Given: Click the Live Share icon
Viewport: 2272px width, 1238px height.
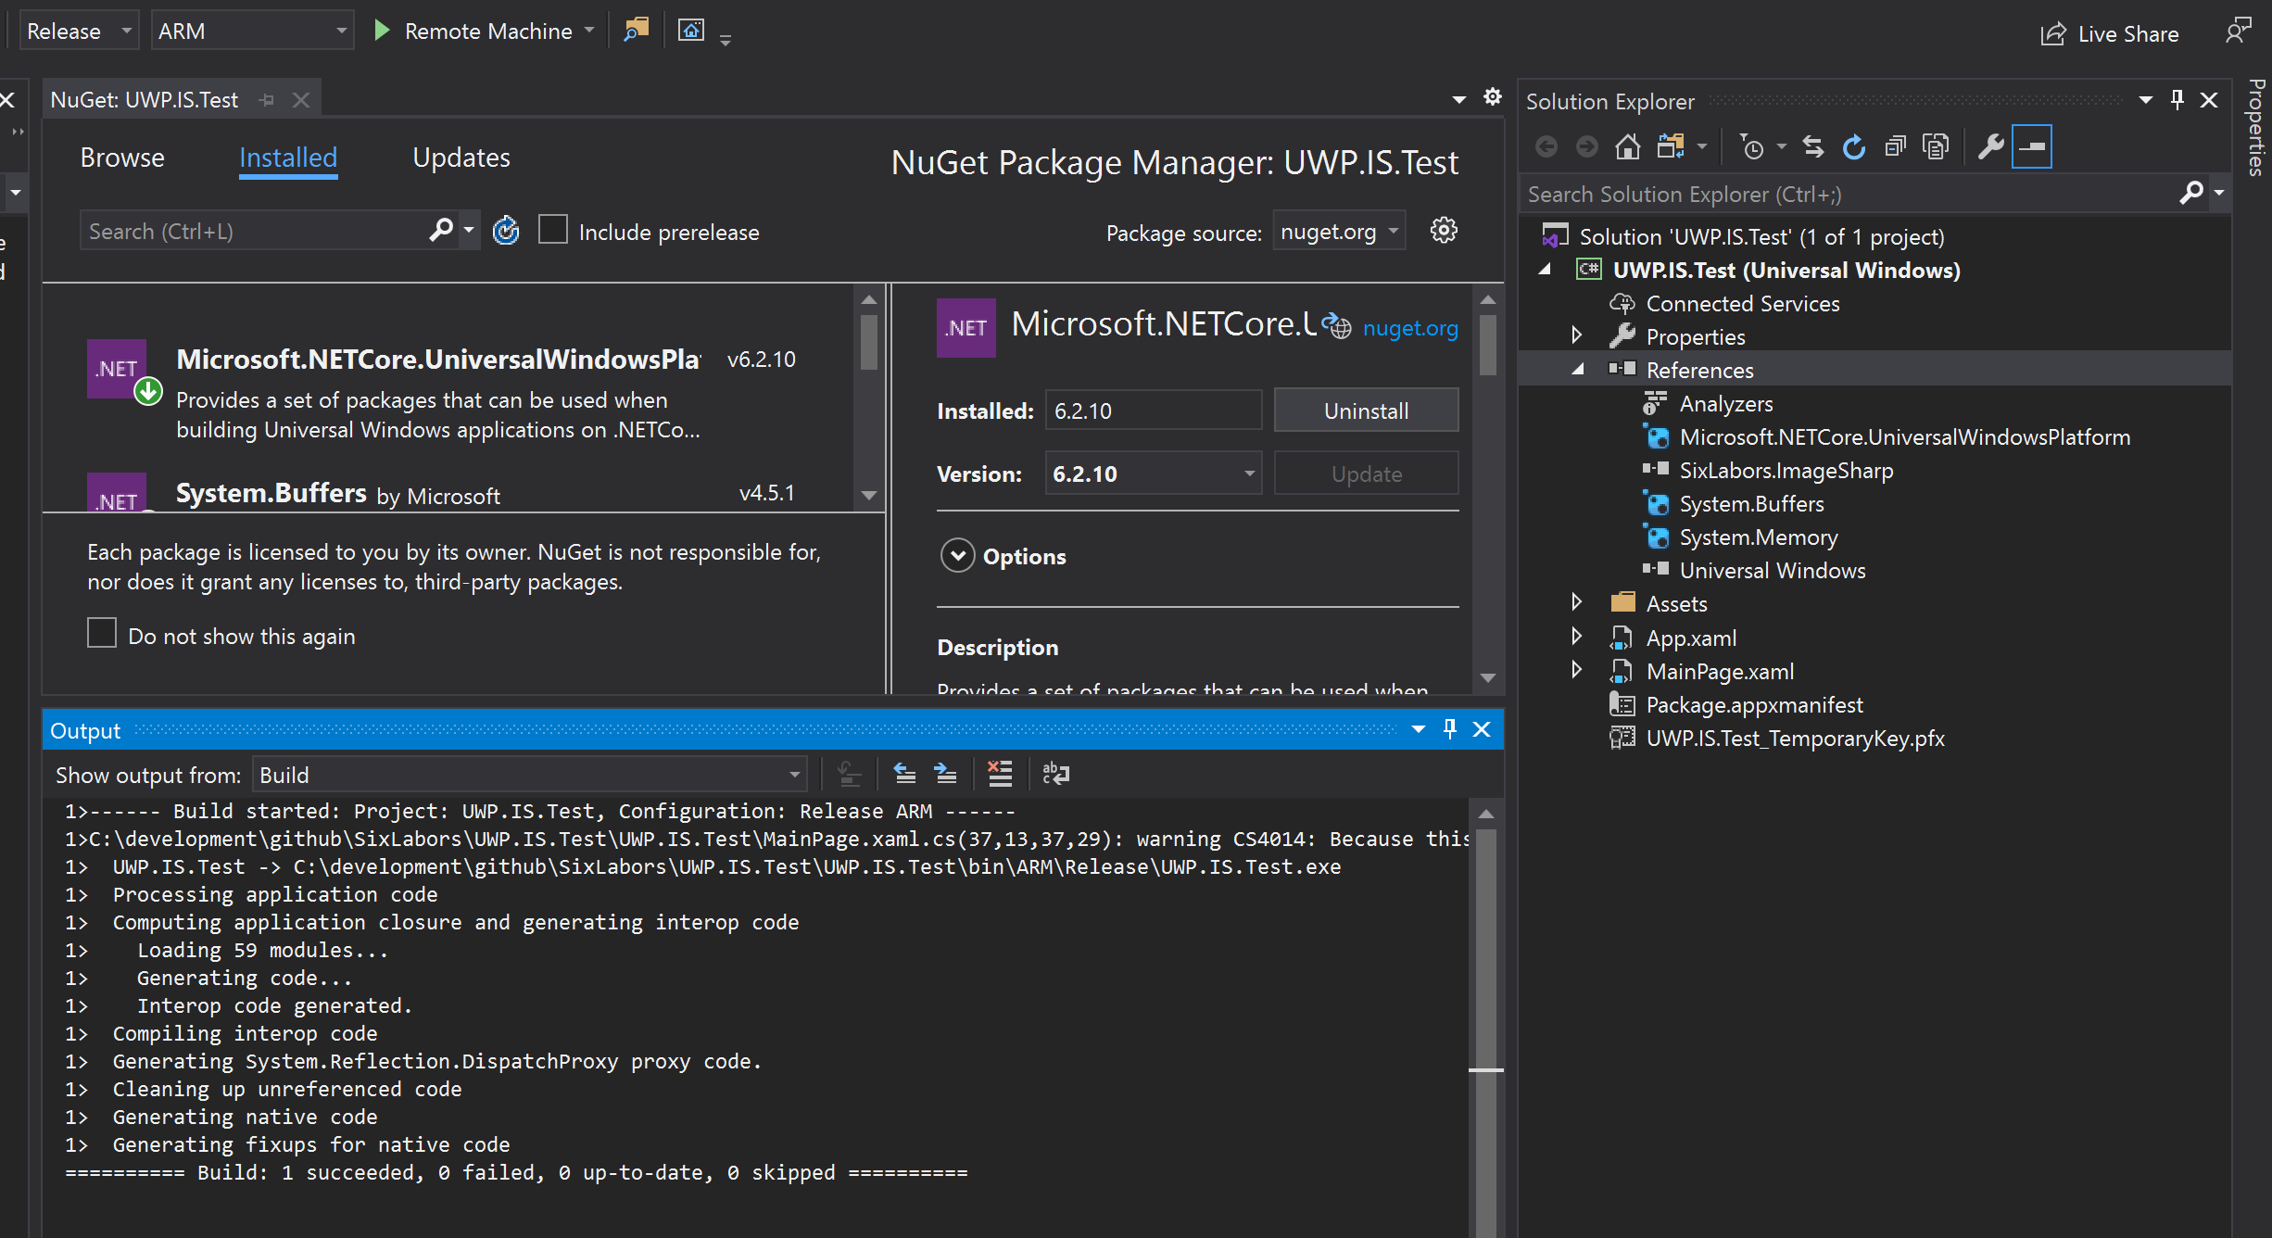Looking at the screenshot, I should 2053,33.
